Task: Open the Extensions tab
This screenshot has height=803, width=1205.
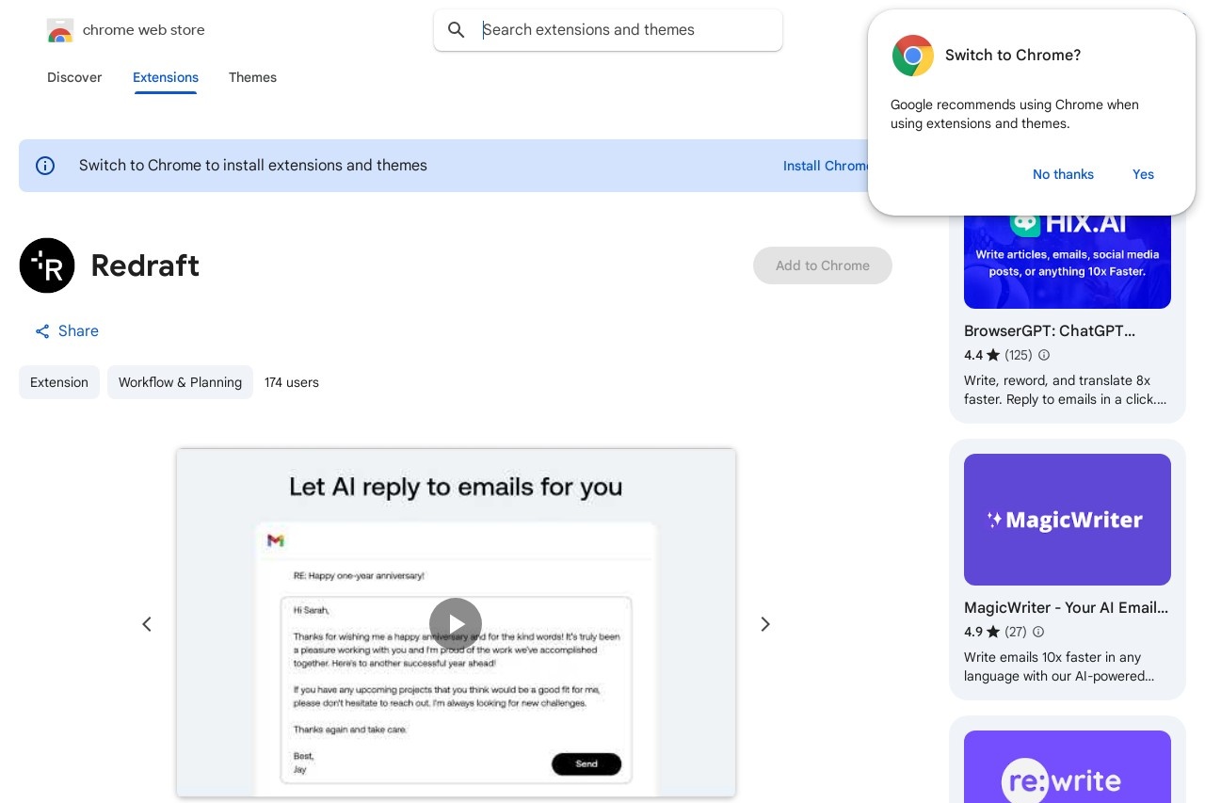Action: pos(166,77)
